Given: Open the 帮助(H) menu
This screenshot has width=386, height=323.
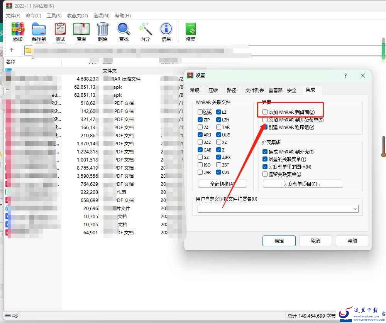Looking at the screenshot, I should click(x=123, y=16).
